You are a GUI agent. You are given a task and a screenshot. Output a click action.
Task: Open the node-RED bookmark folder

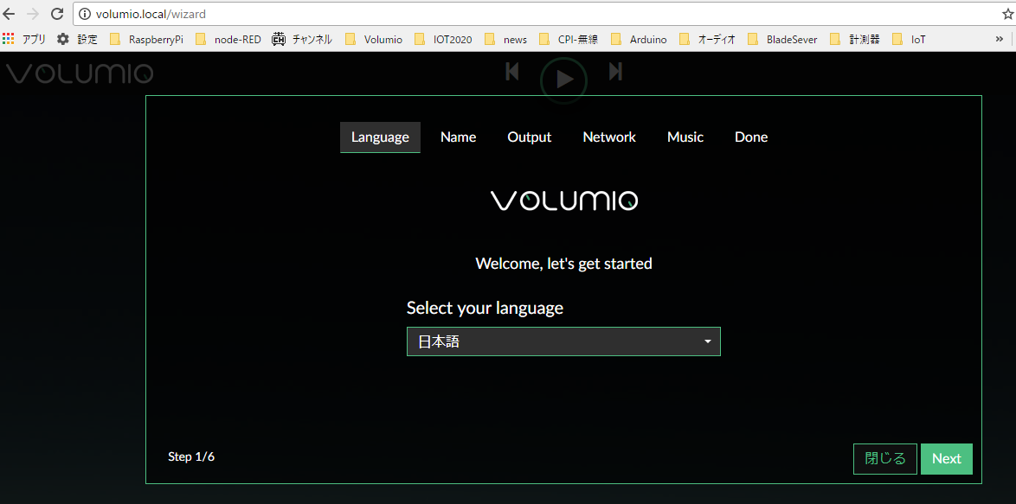pos(228,40)
